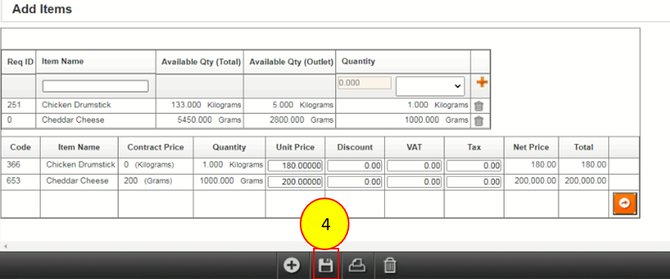
Task: Edit Chicken Drumstick Unit Price field
Action: coord(295,166)
